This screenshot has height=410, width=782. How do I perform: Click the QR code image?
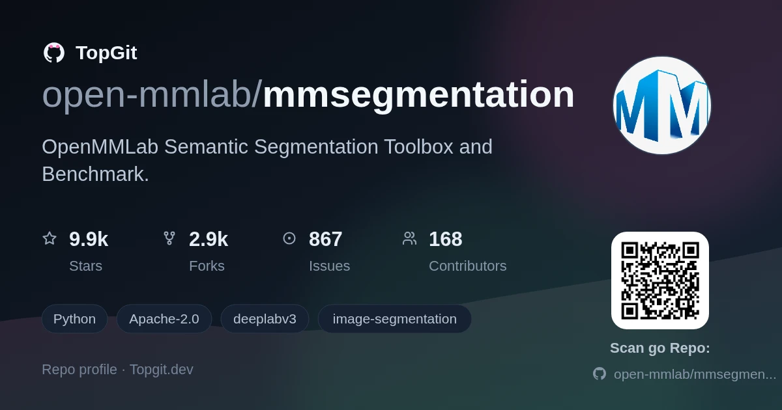click(x=660, y=280)
